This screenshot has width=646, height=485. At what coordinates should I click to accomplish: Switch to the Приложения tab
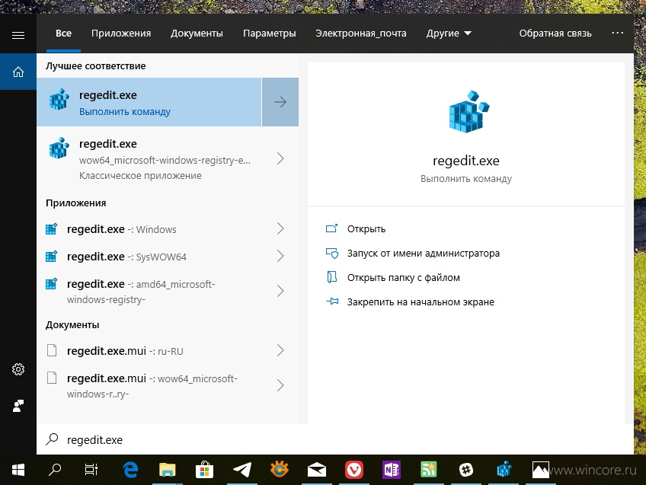121,34
